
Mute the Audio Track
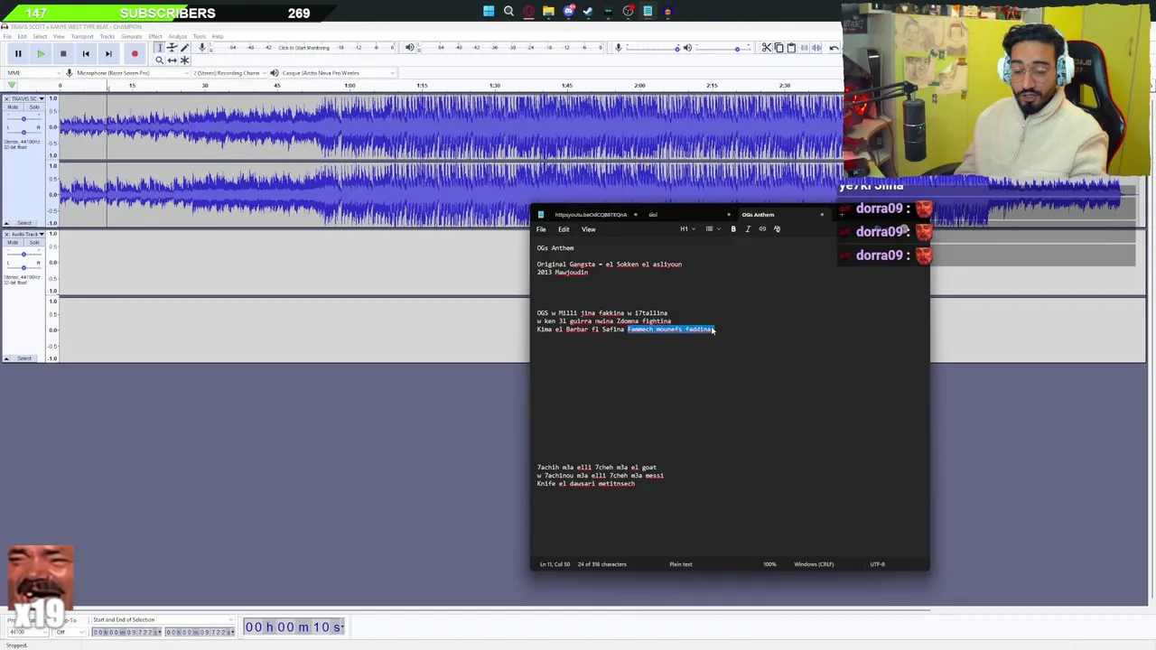14,243
